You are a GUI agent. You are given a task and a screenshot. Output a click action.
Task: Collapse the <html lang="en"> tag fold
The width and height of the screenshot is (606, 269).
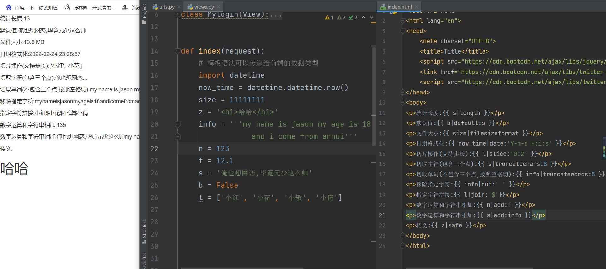(403, 21)
